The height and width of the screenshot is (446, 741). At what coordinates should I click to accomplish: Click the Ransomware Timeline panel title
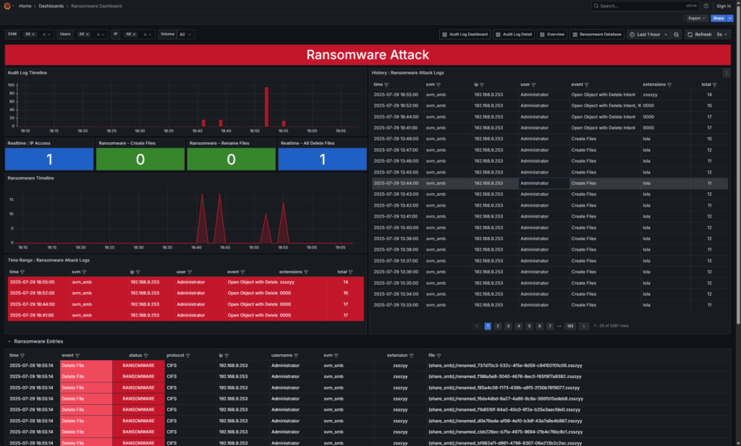click(x=30, y=179)
